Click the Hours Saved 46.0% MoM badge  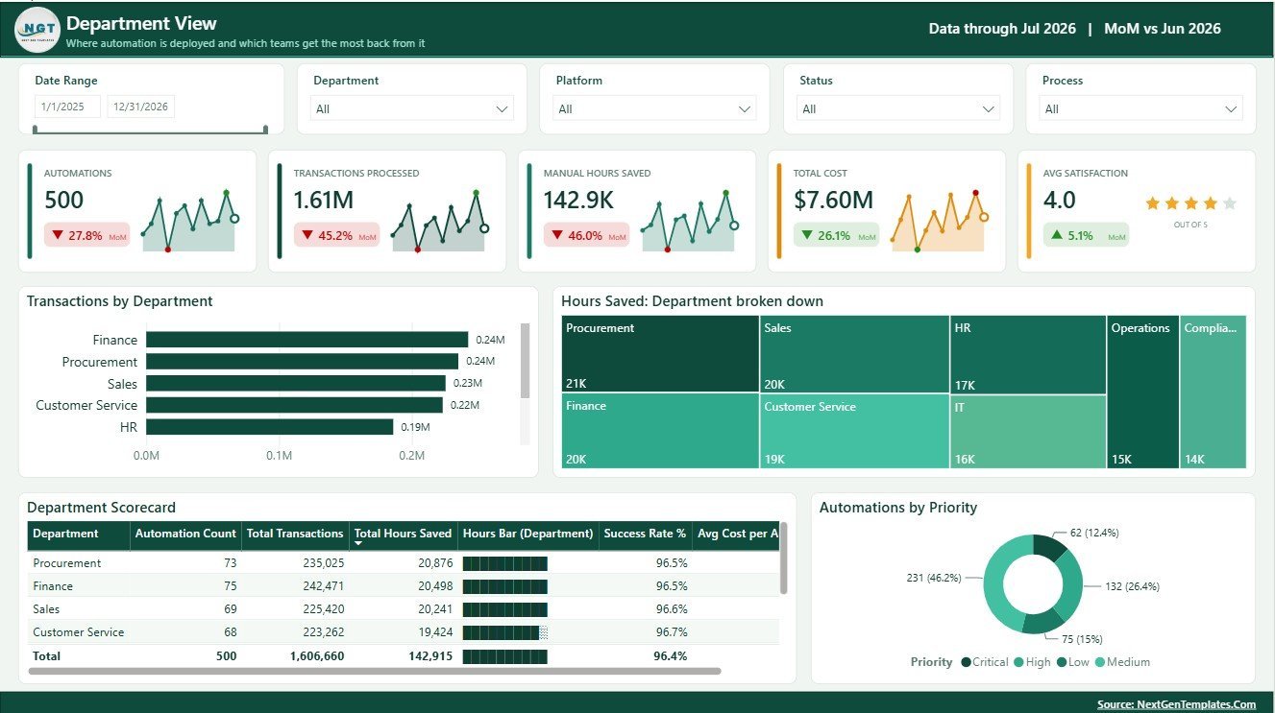click(x=586, y=235)
